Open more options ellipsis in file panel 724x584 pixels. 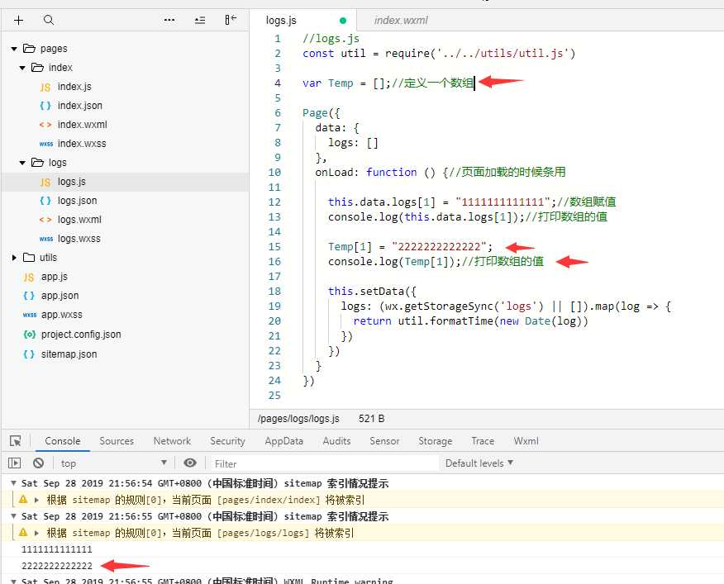[169, 20]
